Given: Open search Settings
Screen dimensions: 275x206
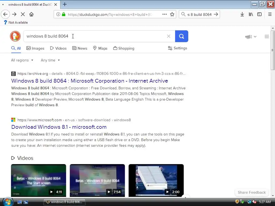Looking at the screenshot, I should click(178, 48).
